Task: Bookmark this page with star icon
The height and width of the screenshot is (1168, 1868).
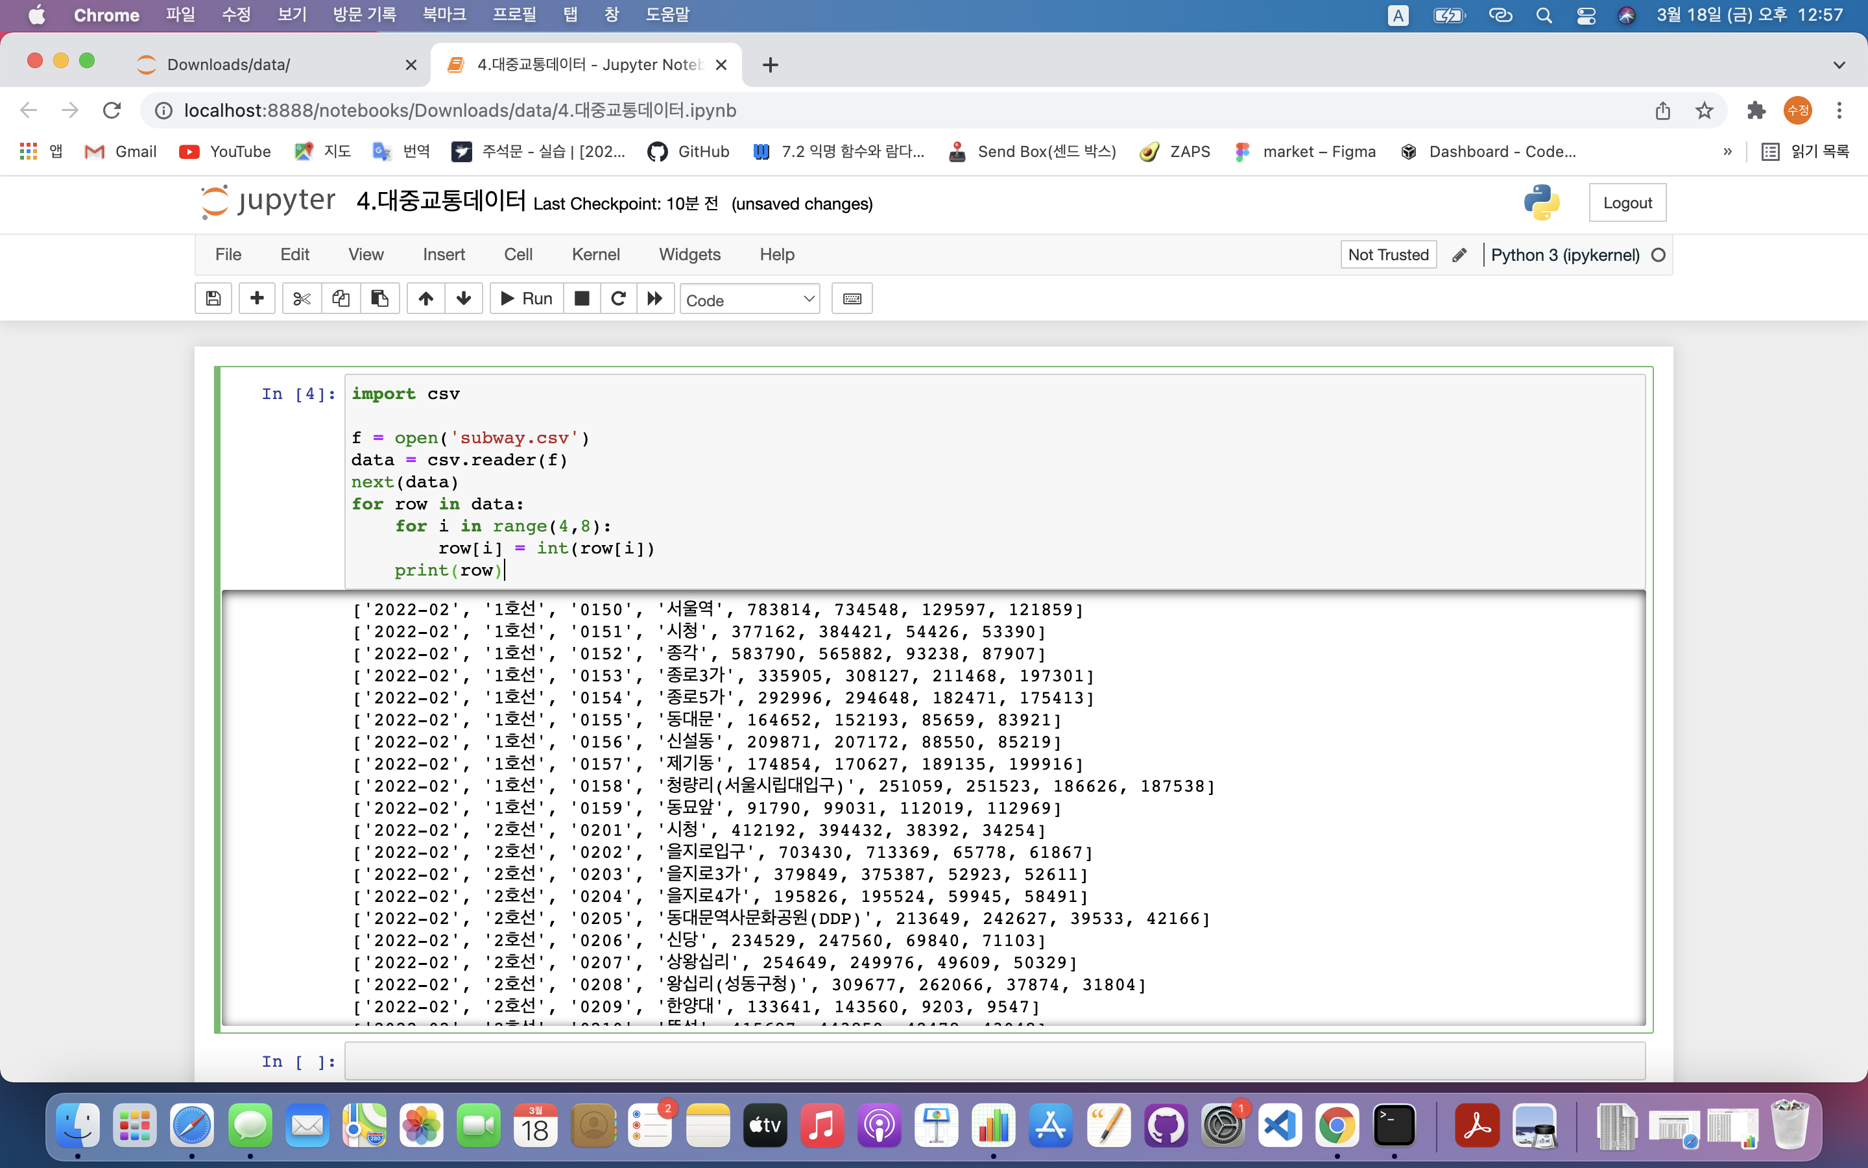Action: 1705,110
